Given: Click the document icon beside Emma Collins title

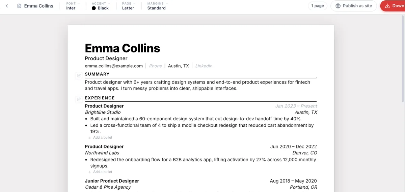Looking at the screenshot, I should point(19,6).
